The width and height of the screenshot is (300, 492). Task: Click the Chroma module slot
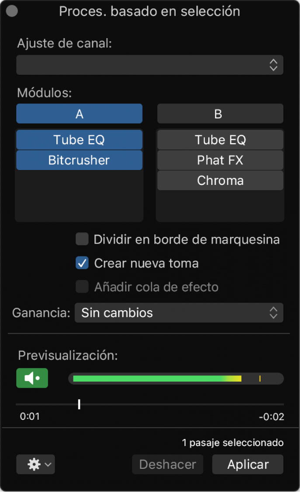220,180
